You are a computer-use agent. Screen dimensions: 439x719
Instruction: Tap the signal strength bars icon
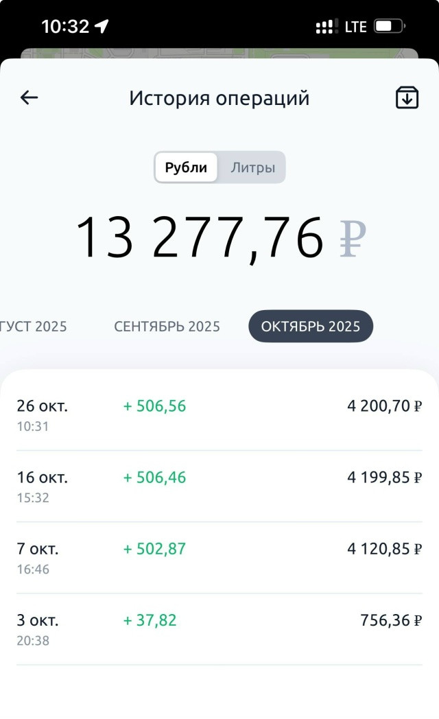pos(327,27)
